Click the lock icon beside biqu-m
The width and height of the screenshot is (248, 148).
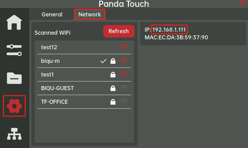pyautogui.click(x=113, y=61)
